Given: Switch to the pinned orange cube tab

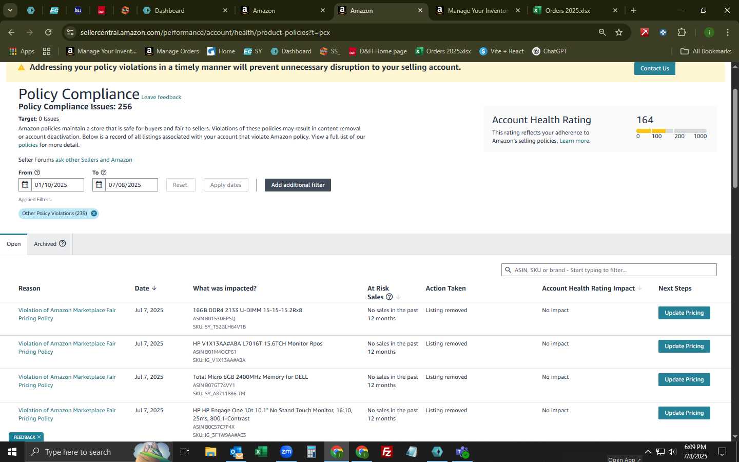Looking at the screenshot, I should [125, 10].
